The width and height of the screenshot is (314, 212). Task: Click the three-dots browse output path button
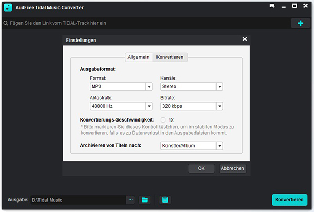tap(131, 200)
